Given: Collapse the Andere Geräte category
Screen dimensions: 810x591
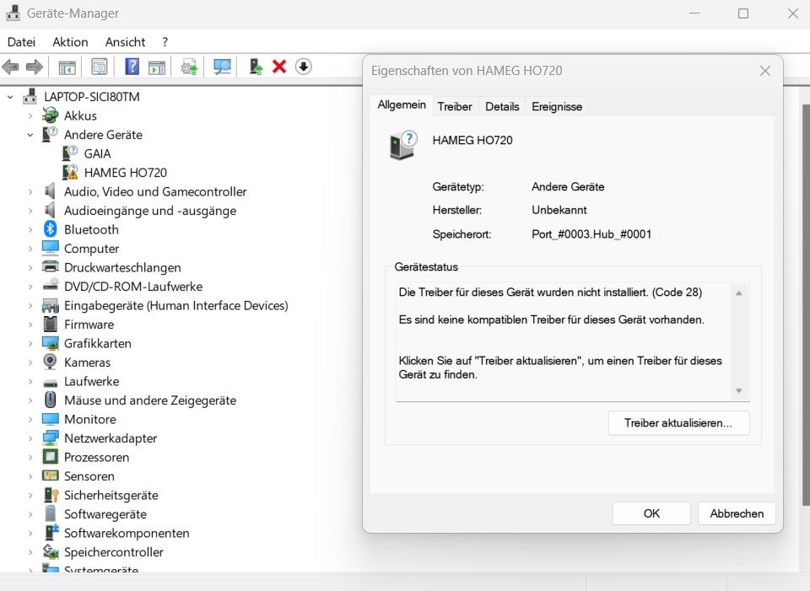Looking at the screenshot, I should coord(30,135).
